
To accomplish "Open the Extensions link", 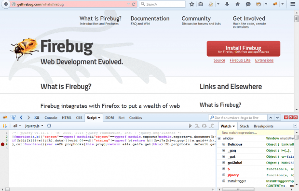I will point(264,60).
